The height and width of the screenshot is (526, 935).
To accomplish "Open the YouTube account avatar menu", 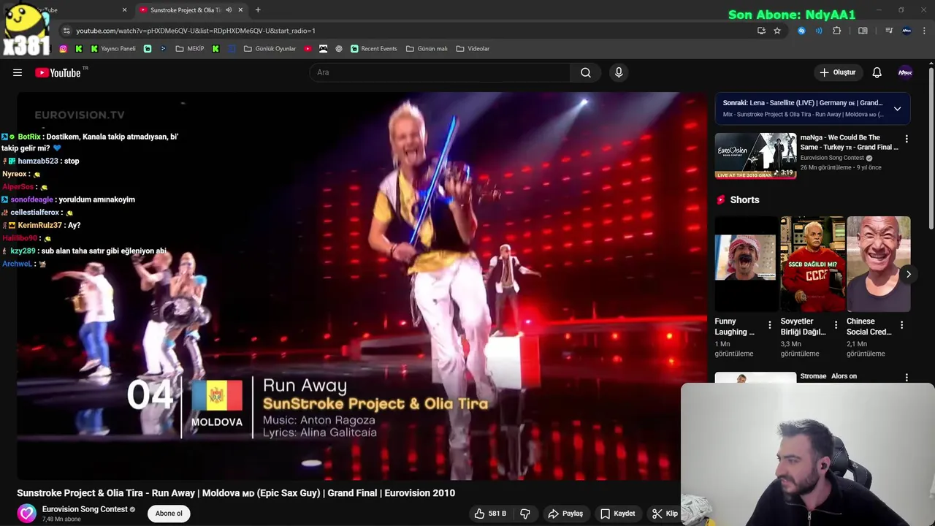I will click(905, 72).
